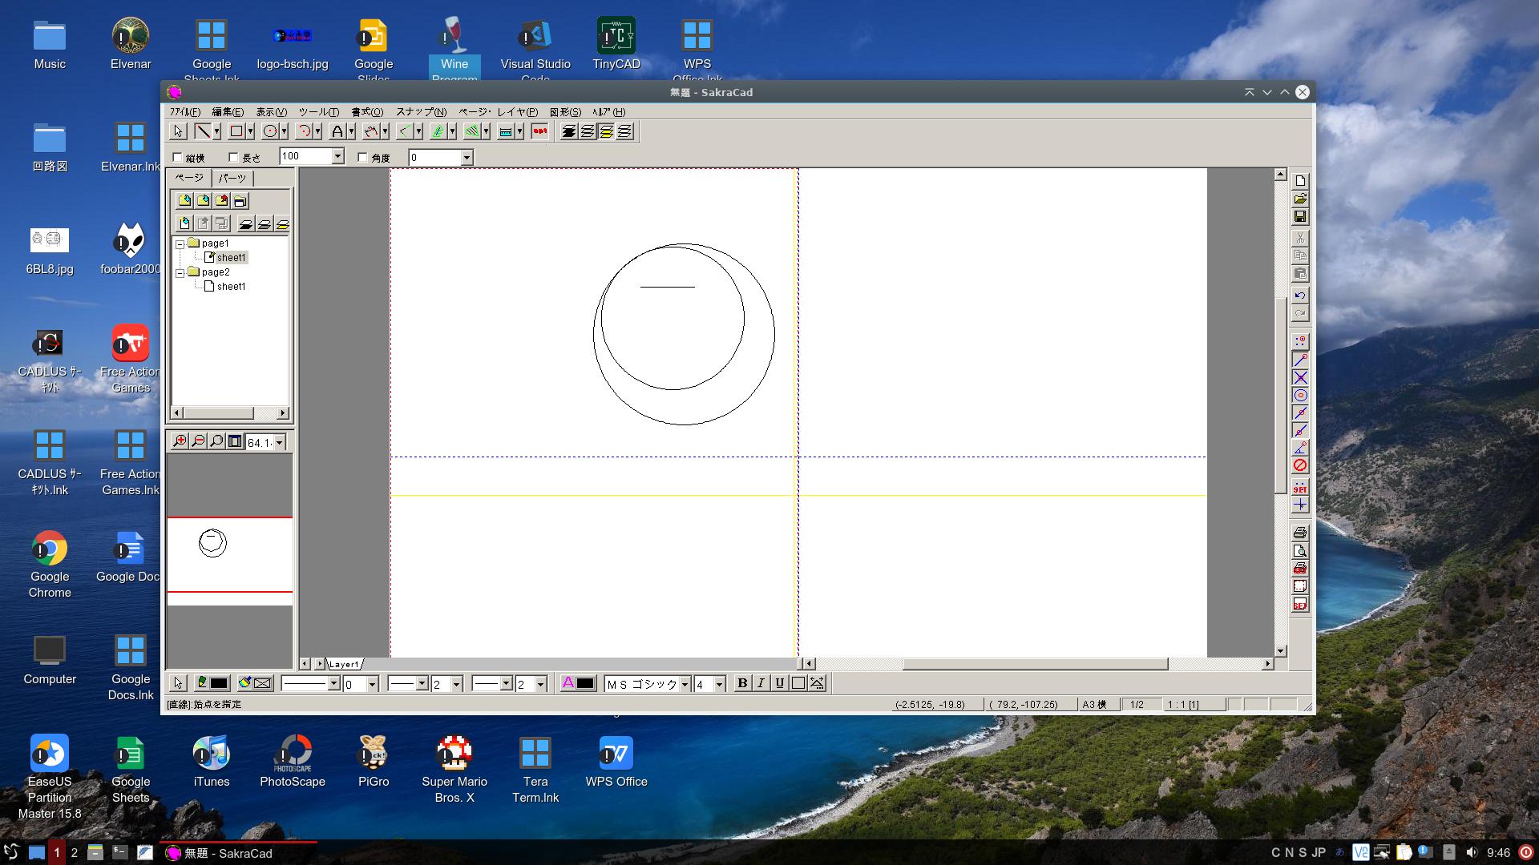This screenshot has height=865, width=1539.
Task: Click the zoom in magnifier icon
Action: pos(180,441)
